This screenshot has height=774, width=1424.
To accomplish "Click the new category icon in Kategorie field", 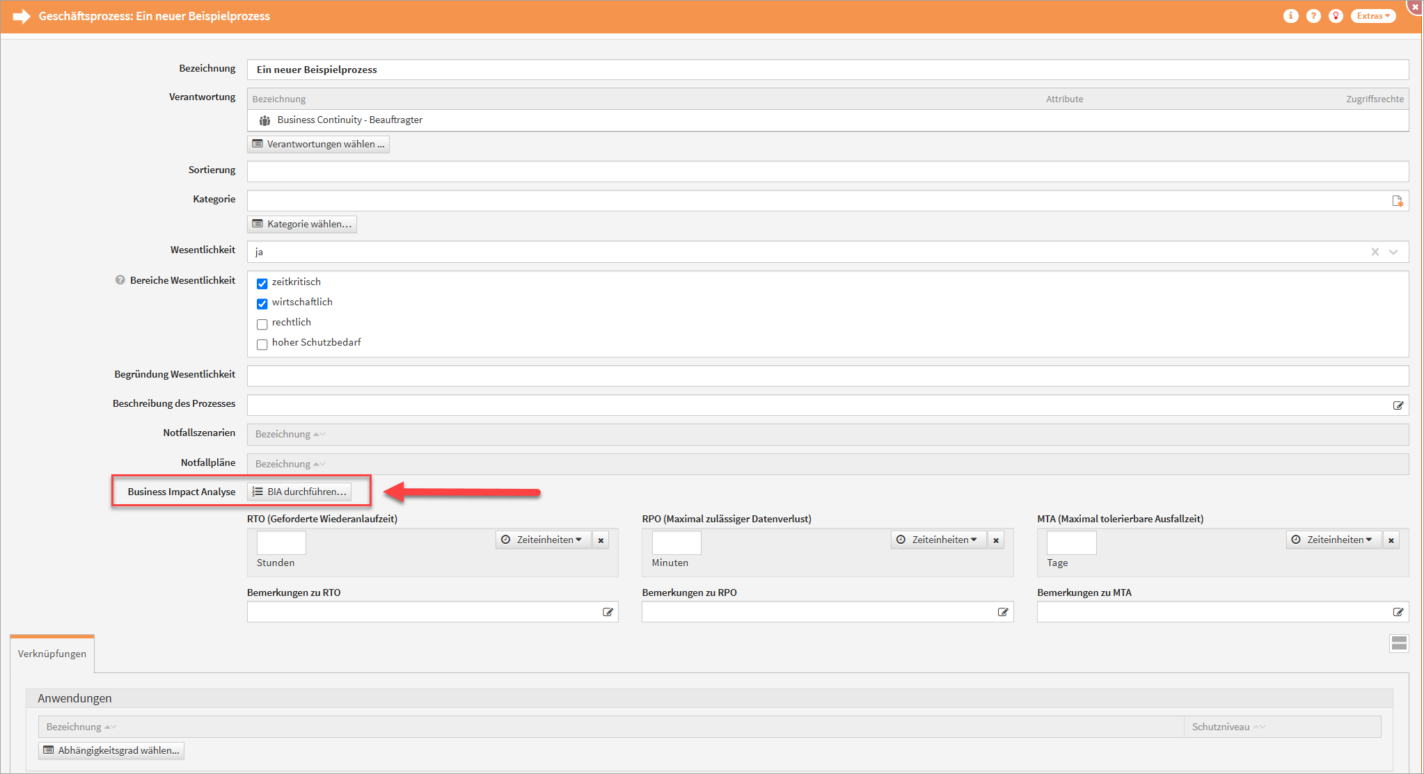I will [1397, 201].
